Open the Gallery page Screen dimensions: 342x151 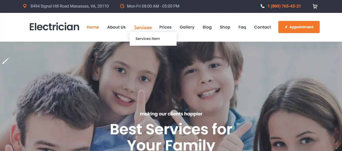click(x=187, y=27)
